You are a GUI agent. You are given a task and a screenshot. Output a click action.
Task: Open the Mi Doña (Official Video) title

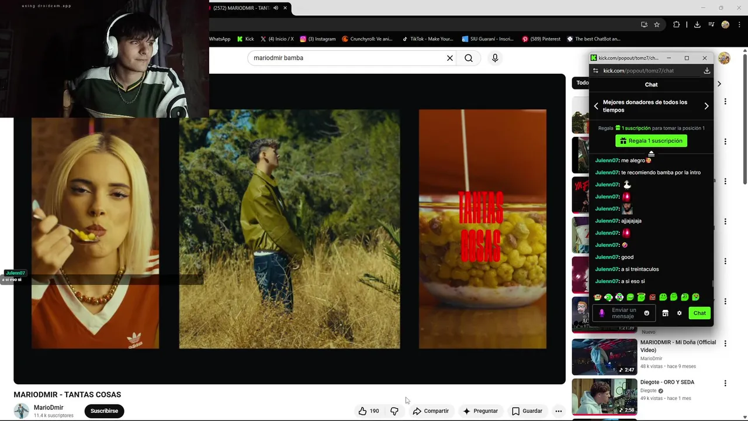[678, 346]
